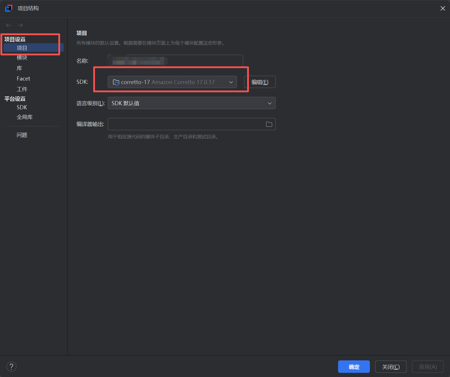Open the 模块 settings page

pos(22,58)
